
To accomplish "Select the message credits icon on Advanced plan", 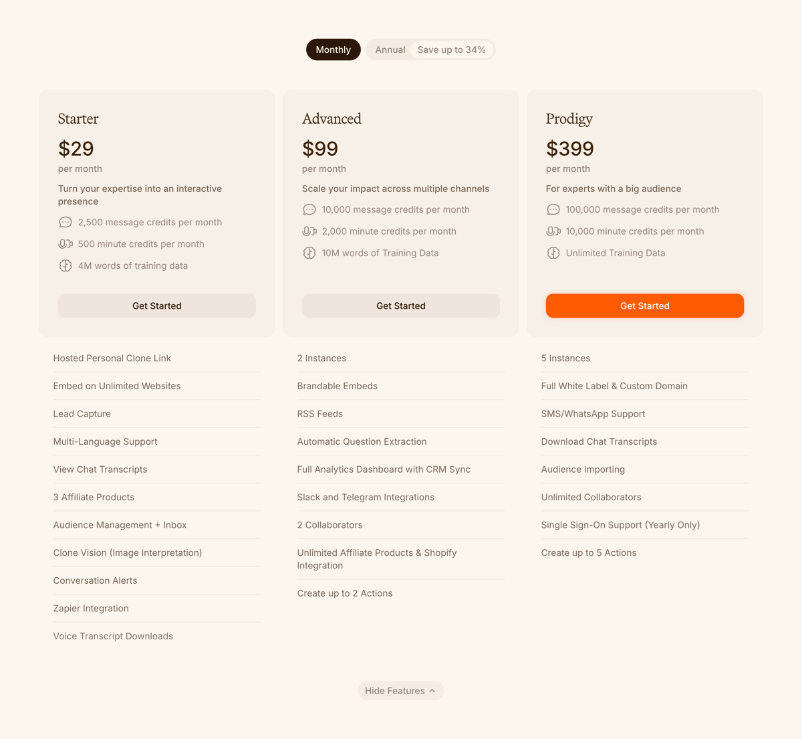I will [309, 209].
